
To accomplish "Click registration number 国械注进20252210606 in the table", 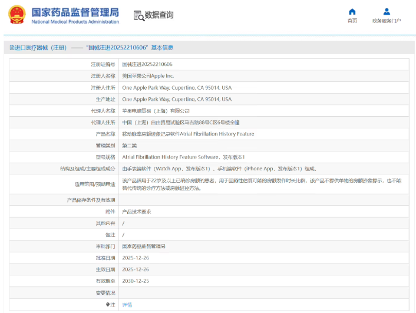I will point(147,64).
